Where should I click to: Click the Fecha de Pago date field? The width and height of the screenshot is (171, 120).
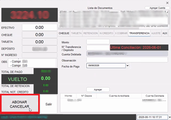[x=106, y=66]
